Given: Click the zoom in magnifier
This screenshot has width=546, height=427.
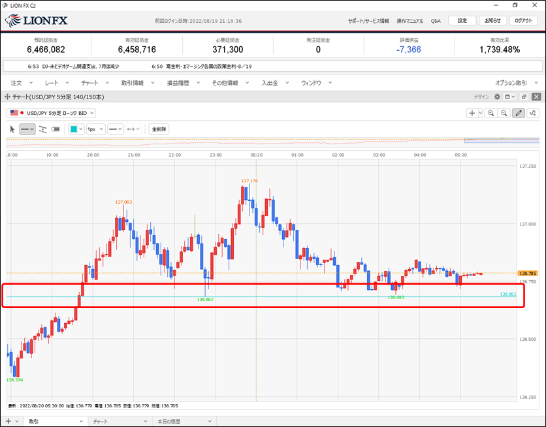Looking at the screenshot, I should click(x=491, y=113).
